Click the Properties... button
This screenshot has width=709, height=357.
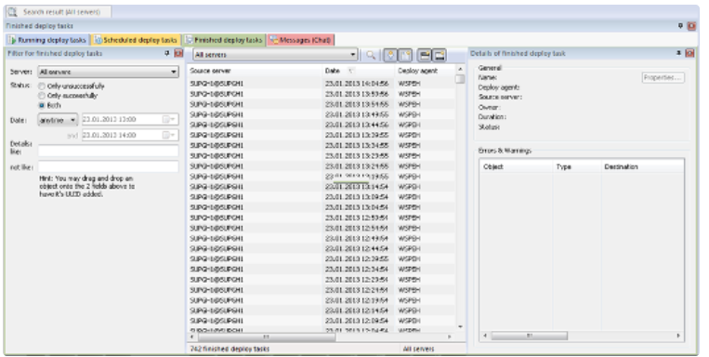click(663, 78)
